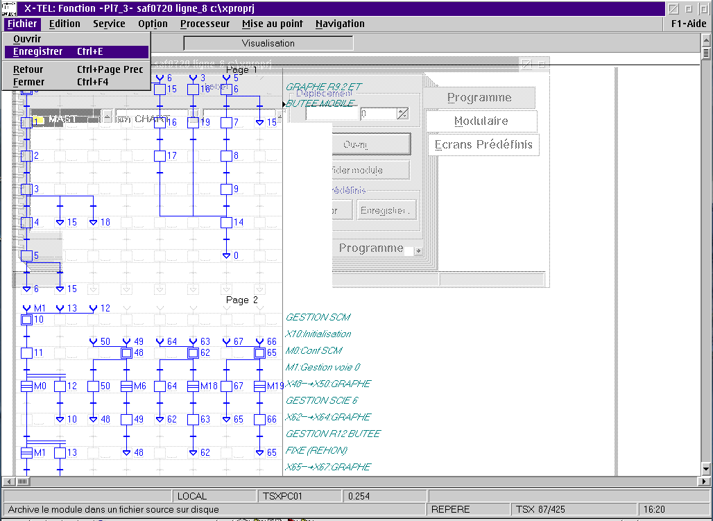Open the Mise au point menu
This screenshot has width=713, height=521.
(272, 24)
